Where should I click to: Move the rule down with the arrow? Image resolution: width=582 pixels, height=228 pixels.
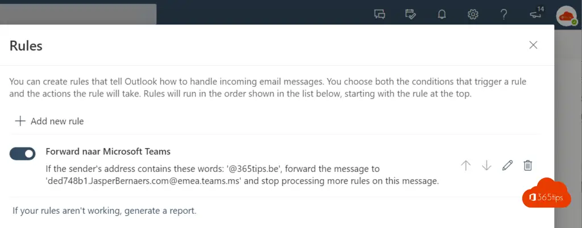(487, 165)
